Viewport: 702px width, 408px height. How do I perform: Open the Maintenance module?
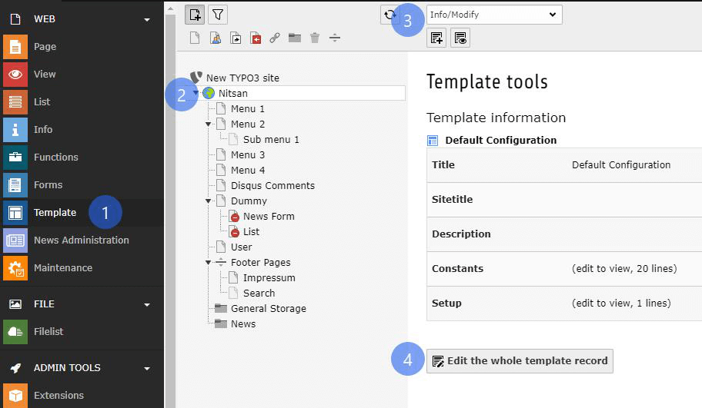point(62,268)
